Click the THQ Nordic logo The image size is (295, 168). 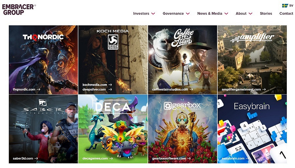[43, 37]
